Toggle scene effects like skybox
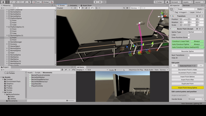Screen dimensions: 206x116 click(86, 8)
